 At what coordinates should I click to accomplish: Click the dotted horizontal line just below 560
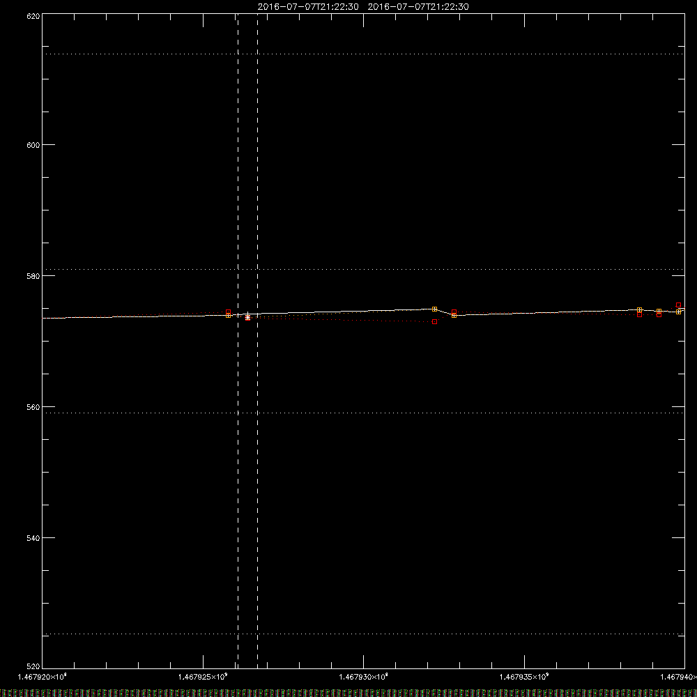click(363, 413)
